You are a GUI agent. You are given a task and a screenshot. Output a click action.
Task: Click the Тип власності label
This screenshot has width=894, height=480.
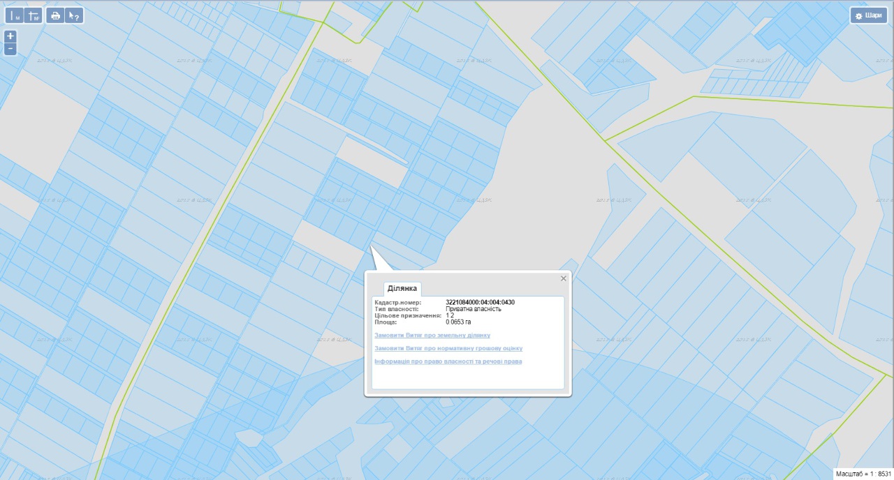coord(397,308)
